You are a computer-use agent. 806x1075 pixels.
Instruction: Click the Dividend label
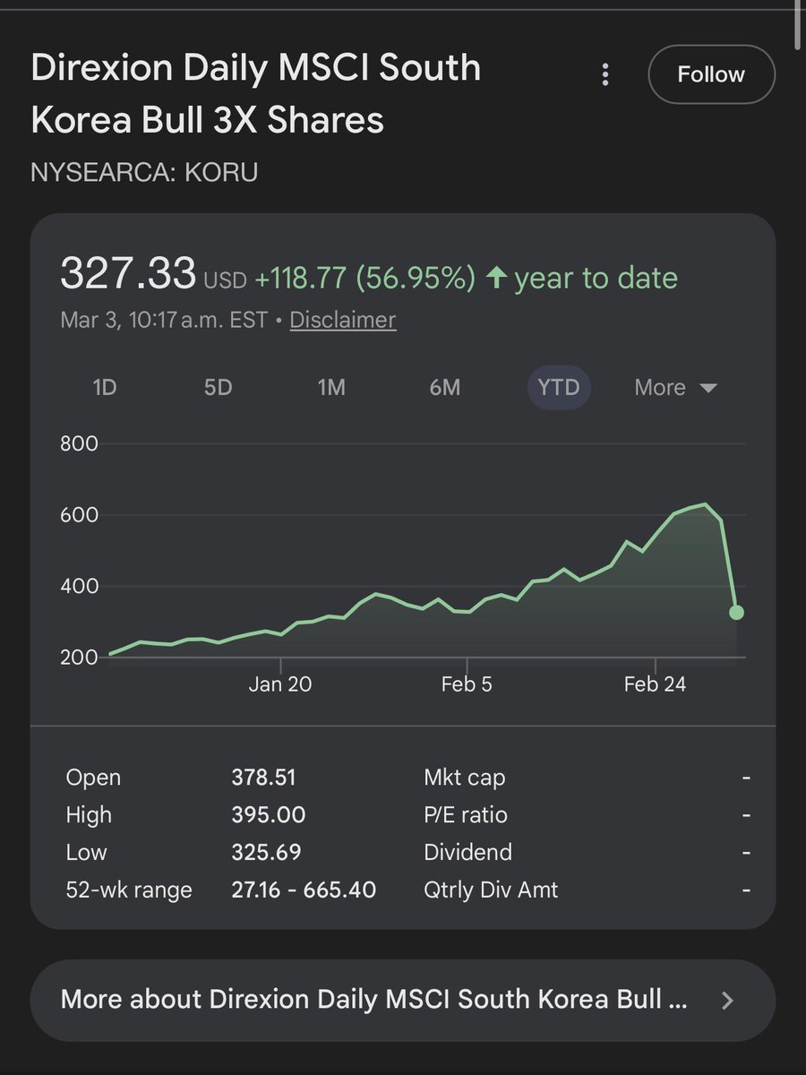click(x=467, y=852)
